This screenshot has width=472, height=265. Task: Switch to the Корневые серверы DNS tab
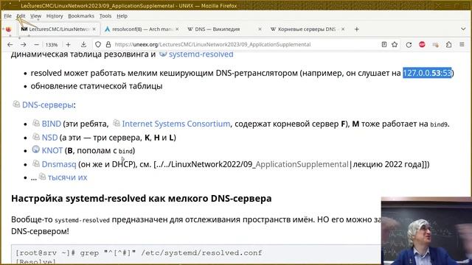click(307, 29)
